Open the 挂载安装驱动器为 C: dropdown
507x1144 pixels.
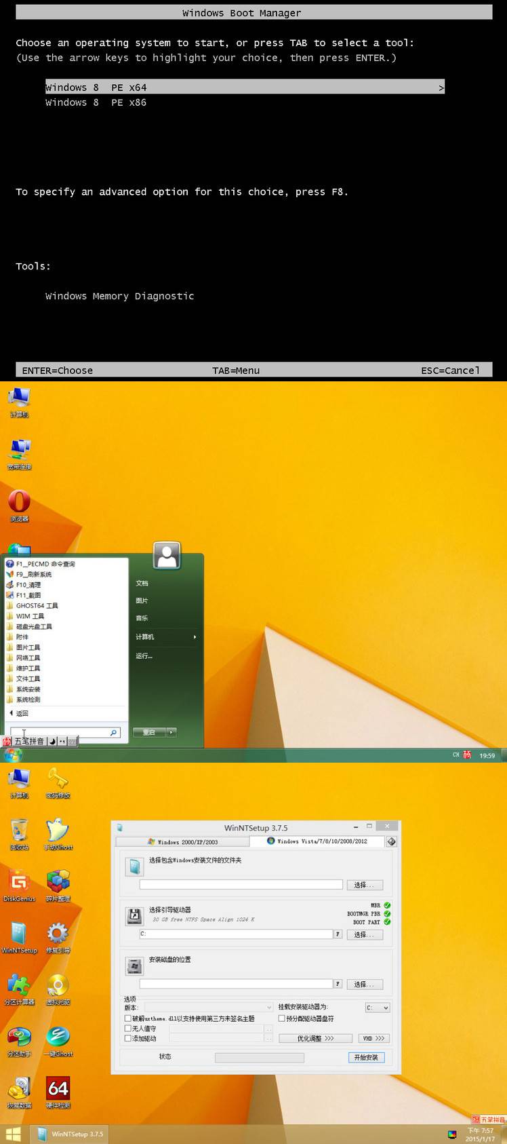(378, 1008)
